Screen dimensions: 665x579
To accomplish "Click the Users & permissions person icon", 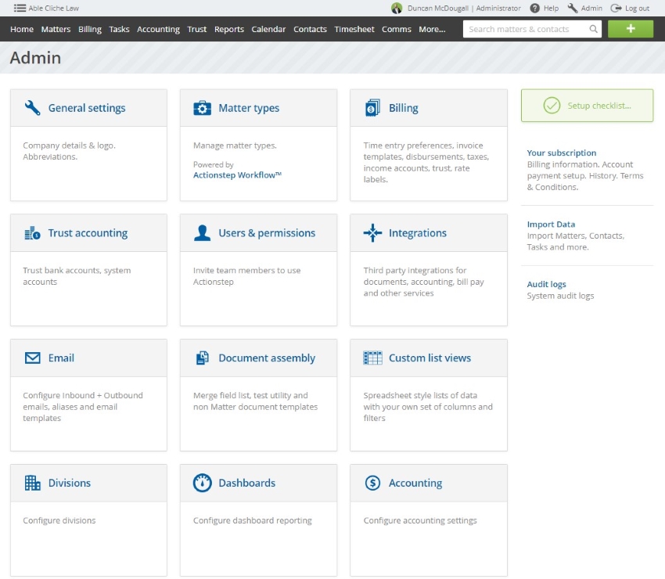I will click(x=203, y=233).
